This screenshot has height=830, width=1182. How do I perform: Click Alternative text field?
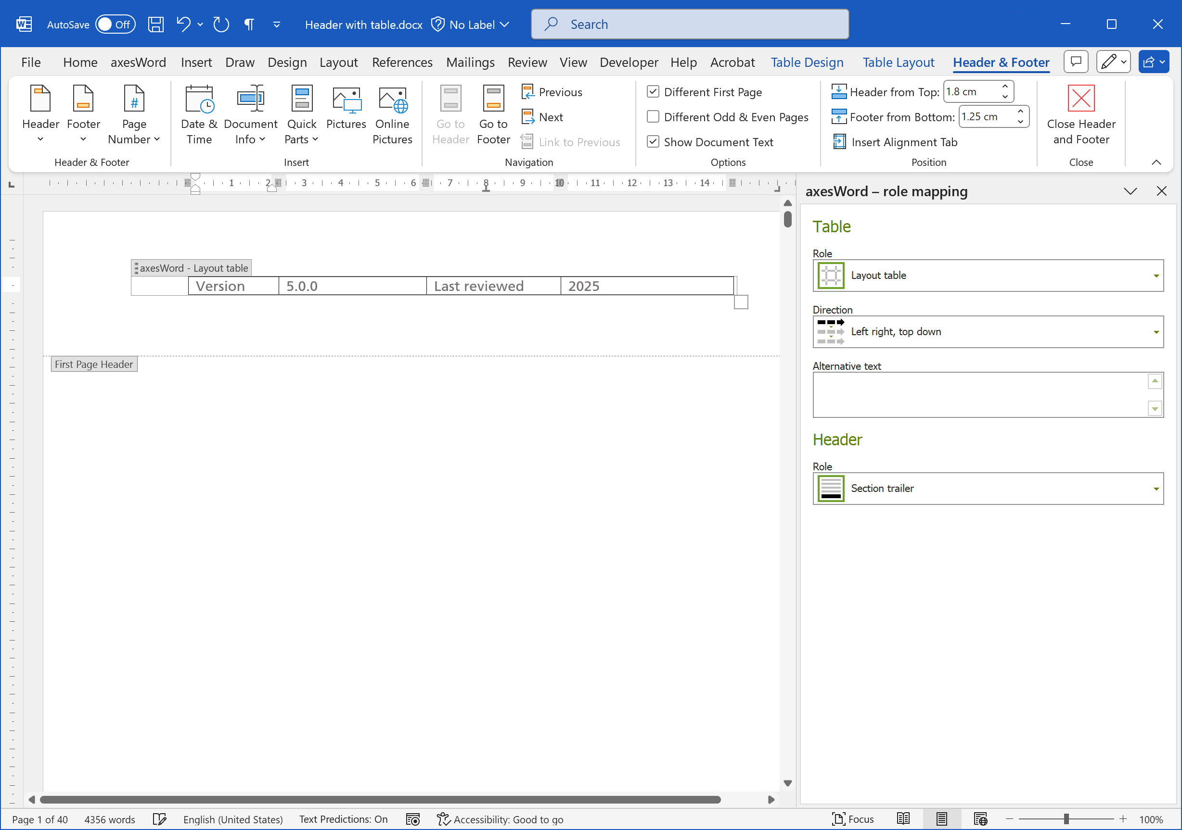pos(988,394)
